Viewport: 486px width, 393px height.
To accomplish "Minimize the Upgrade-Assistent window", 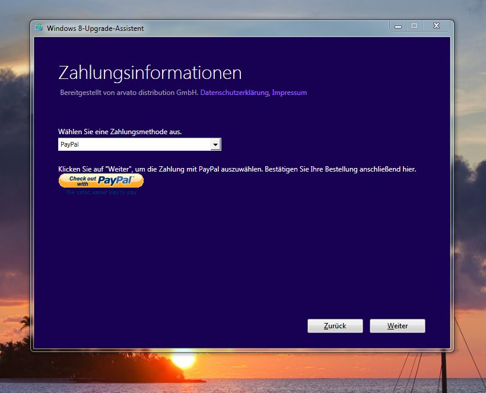I will [x=398, y=26].
